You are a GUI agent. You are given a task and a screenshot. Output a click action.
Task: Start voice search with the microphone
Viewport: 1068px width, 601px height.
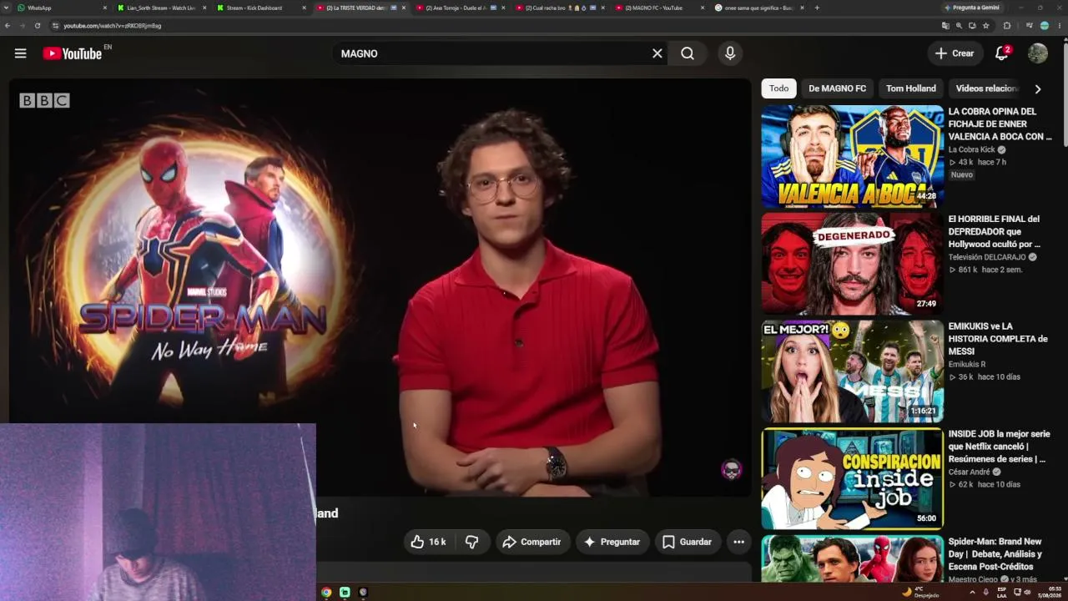(x=730, y=53)
